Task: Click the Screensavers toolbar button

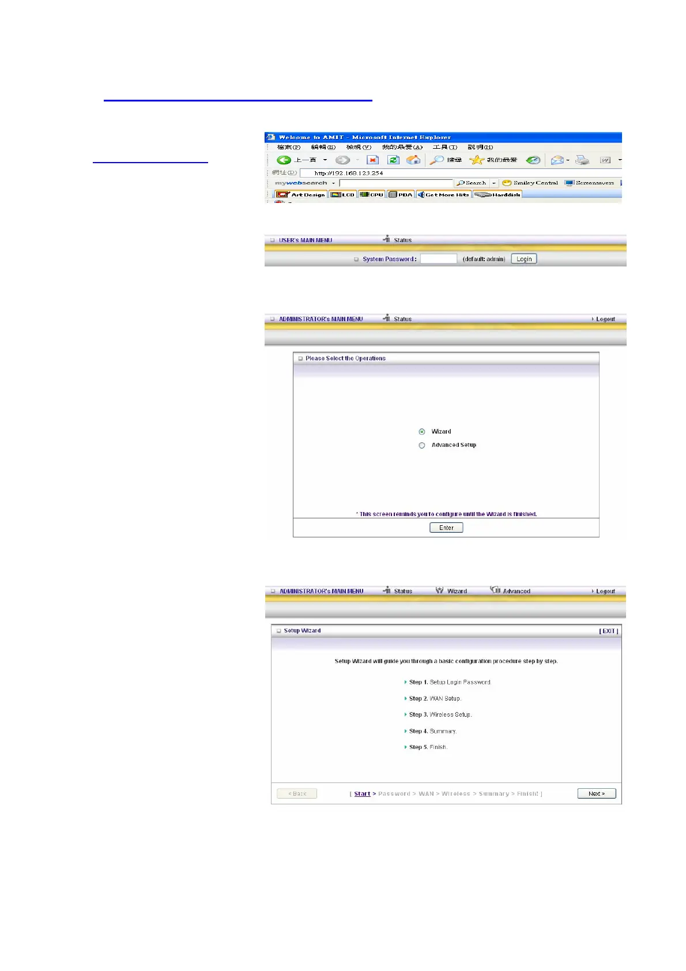Action: 590,183
